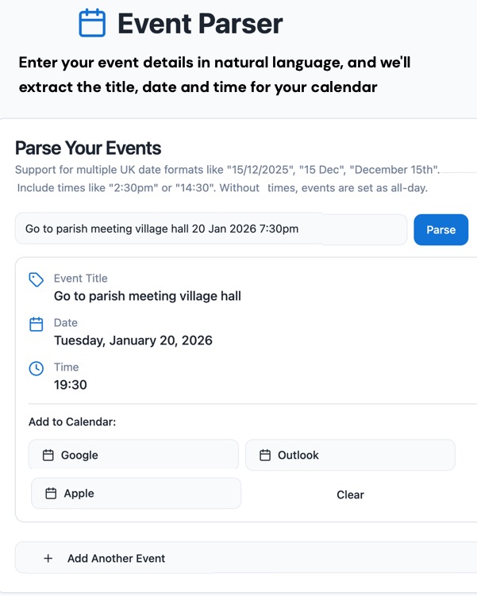Add the event to Apple calendar

(x=136, y=494)
